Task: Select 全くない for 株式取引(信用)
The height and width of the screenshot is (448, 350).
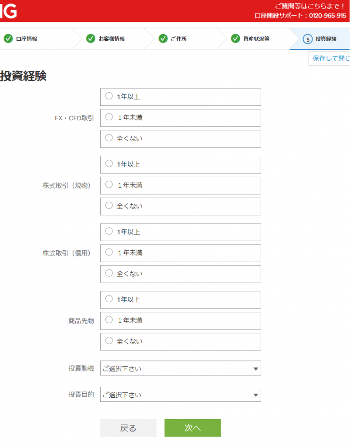Action: [x=181, y=274]
